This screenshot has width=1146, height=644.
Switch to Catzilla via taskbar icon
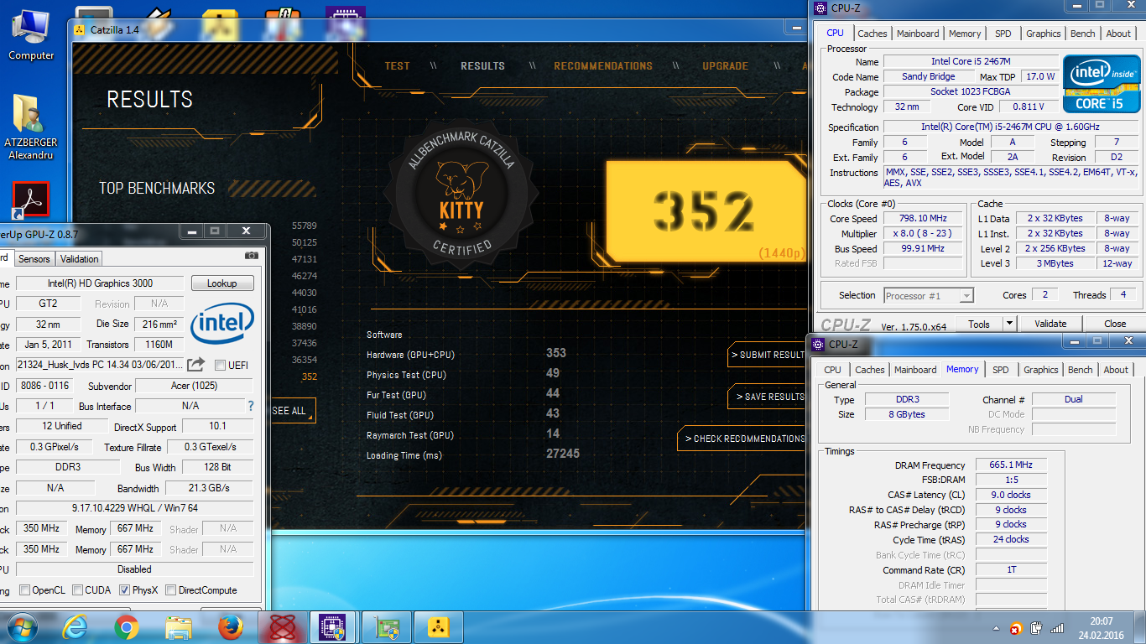pyautogui.click(x=437, y=626)
